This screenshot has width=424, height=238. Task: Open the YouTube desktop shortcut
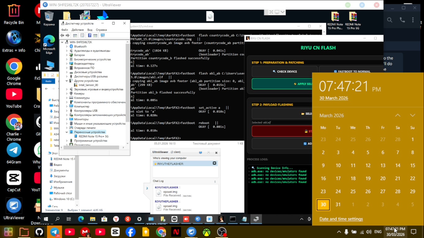point(14,99)
